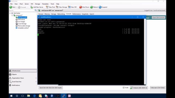Click the Back navigation icon

(x=11, y=7)
